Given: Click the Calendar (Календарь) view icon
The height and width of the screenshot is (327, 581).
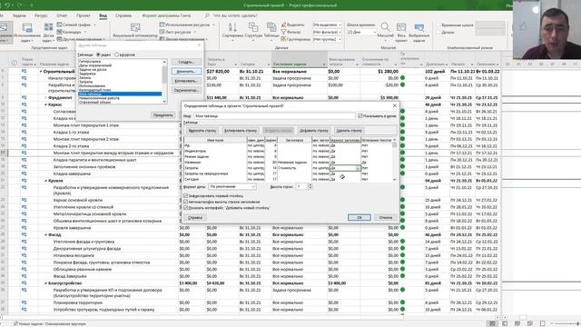Looking at the screenshot, I should click(60, 32).
